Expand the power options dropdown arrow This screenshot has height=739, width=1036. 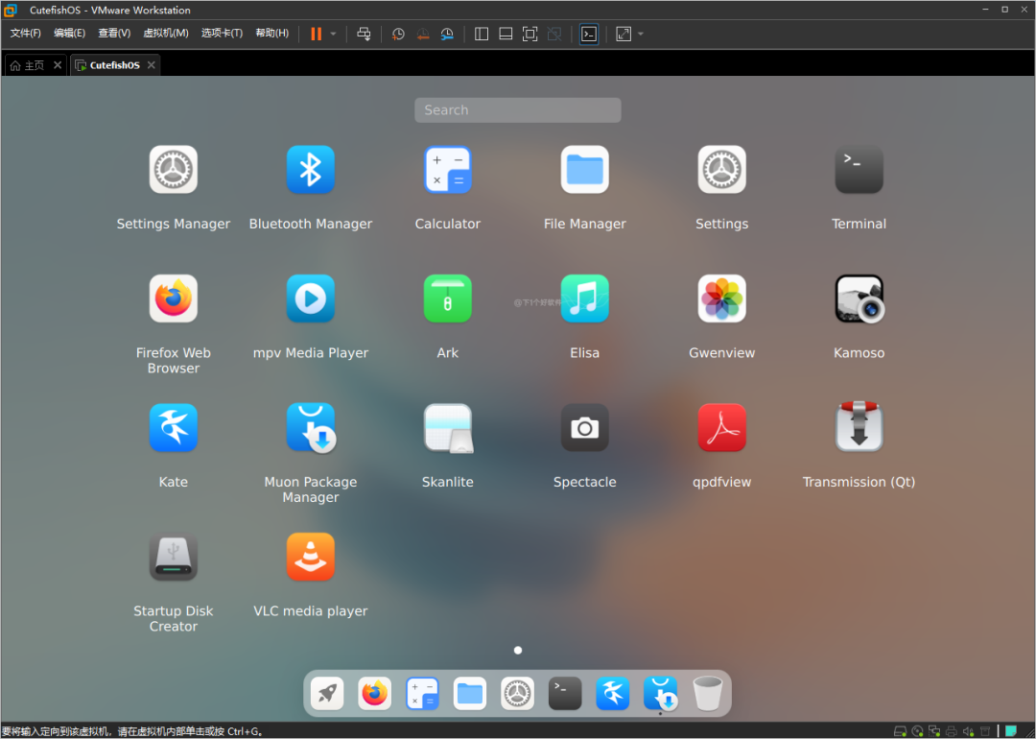(333, 34)
